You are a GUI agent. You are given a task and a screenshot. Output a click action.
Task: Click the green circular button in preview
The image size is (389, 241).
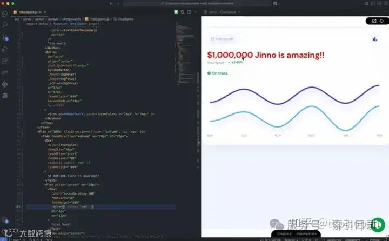click(378, 225)
